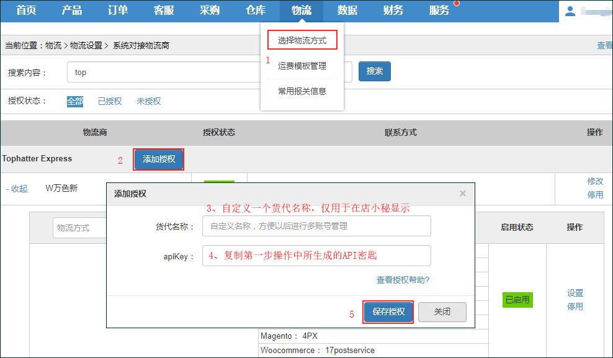Open the 首页 navigation tab
This screenshot has width=613, height=358.
(26, 11)
